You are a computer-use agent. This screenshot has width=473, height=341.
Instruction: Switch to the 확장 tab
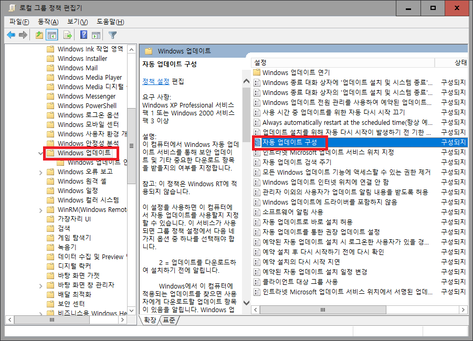[150, 320]
